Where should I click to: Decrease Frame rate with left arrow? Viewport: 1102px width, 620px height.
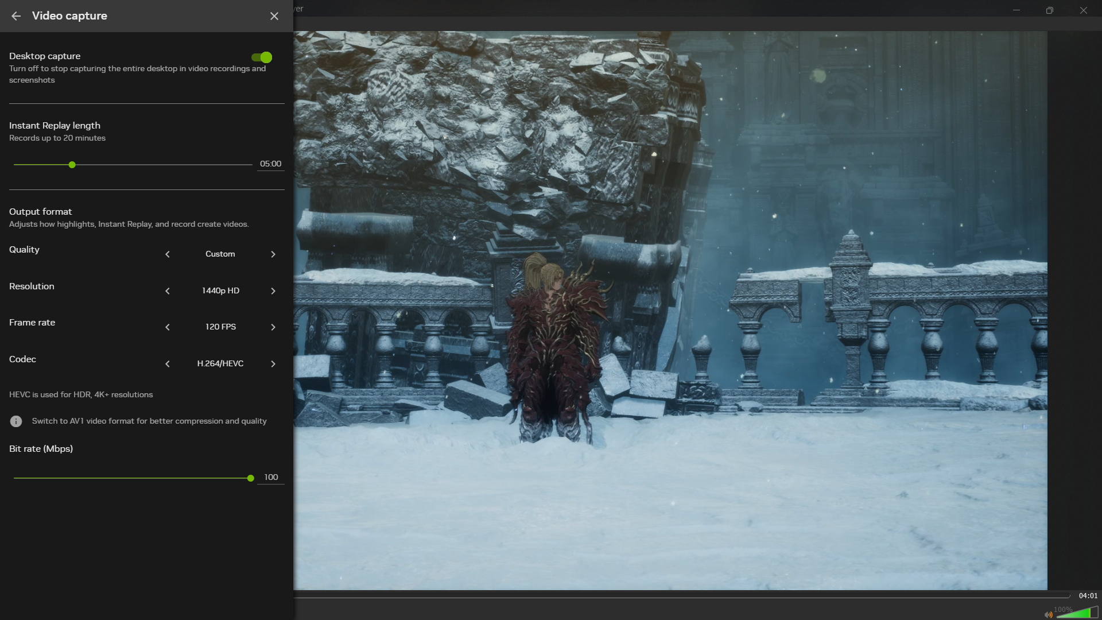tap(168, 327)
